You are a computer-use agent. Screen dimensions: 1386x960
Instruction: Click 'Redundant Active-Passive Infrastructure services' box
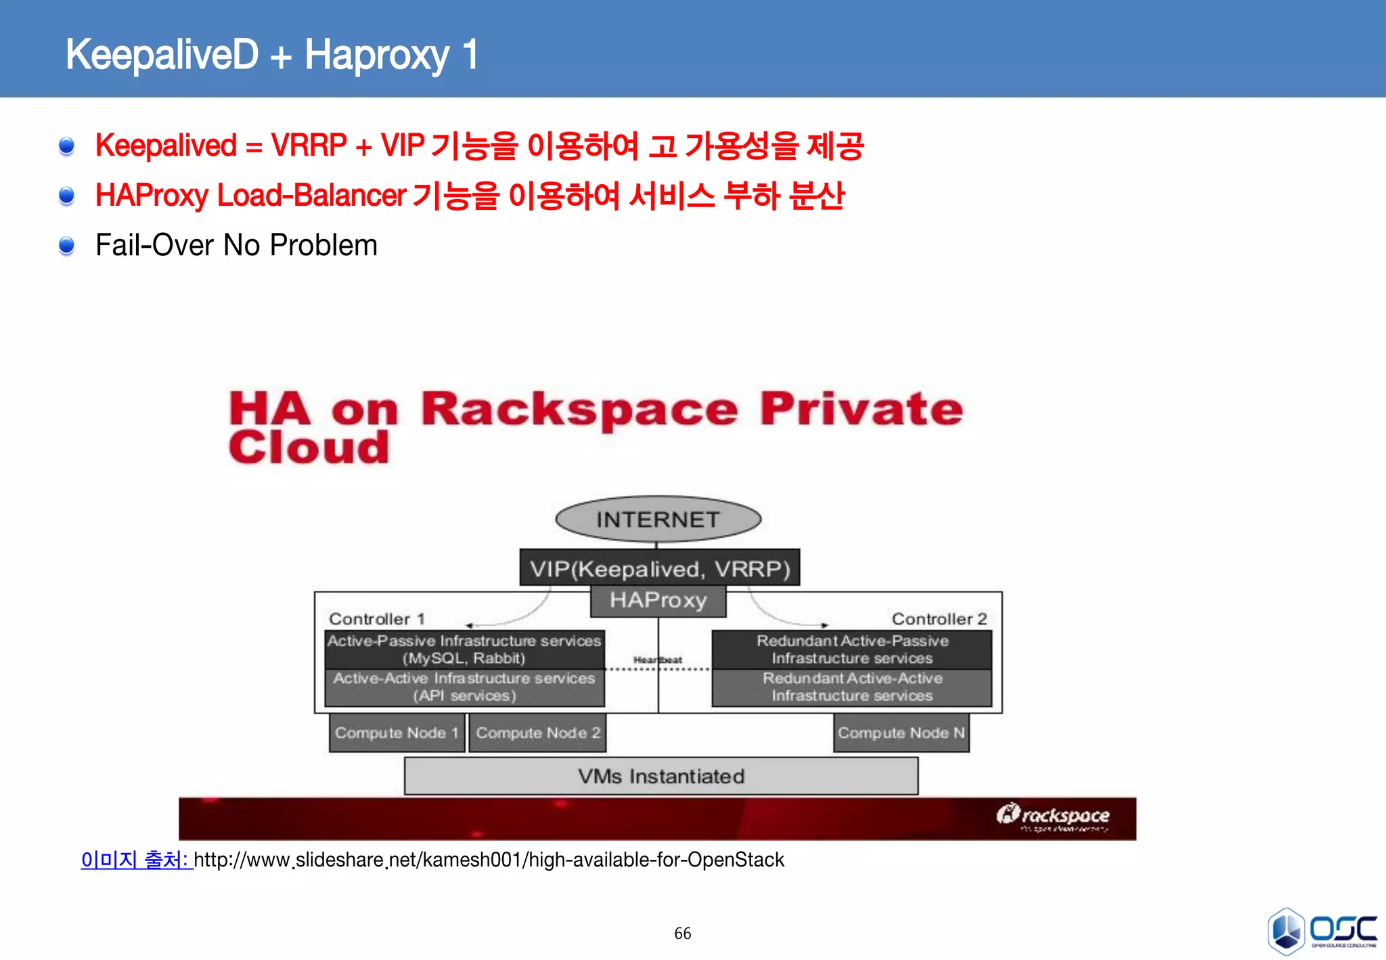(852, 649)
